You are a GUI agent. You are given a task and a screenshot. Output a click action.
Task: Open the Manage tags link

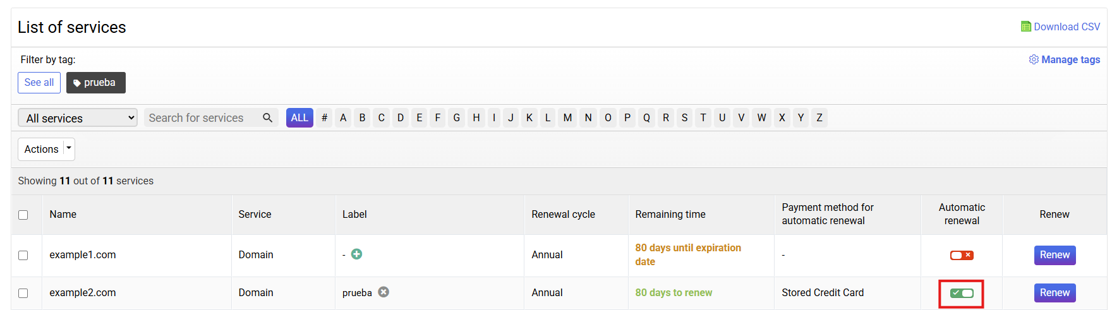click(1070, 59)
